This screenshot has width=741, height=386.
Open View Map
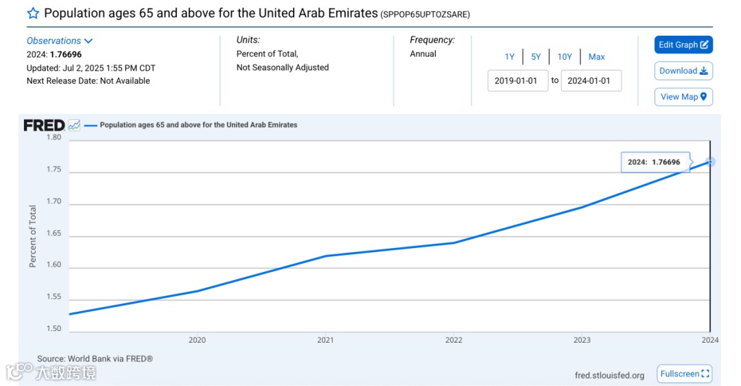point(683,97)
